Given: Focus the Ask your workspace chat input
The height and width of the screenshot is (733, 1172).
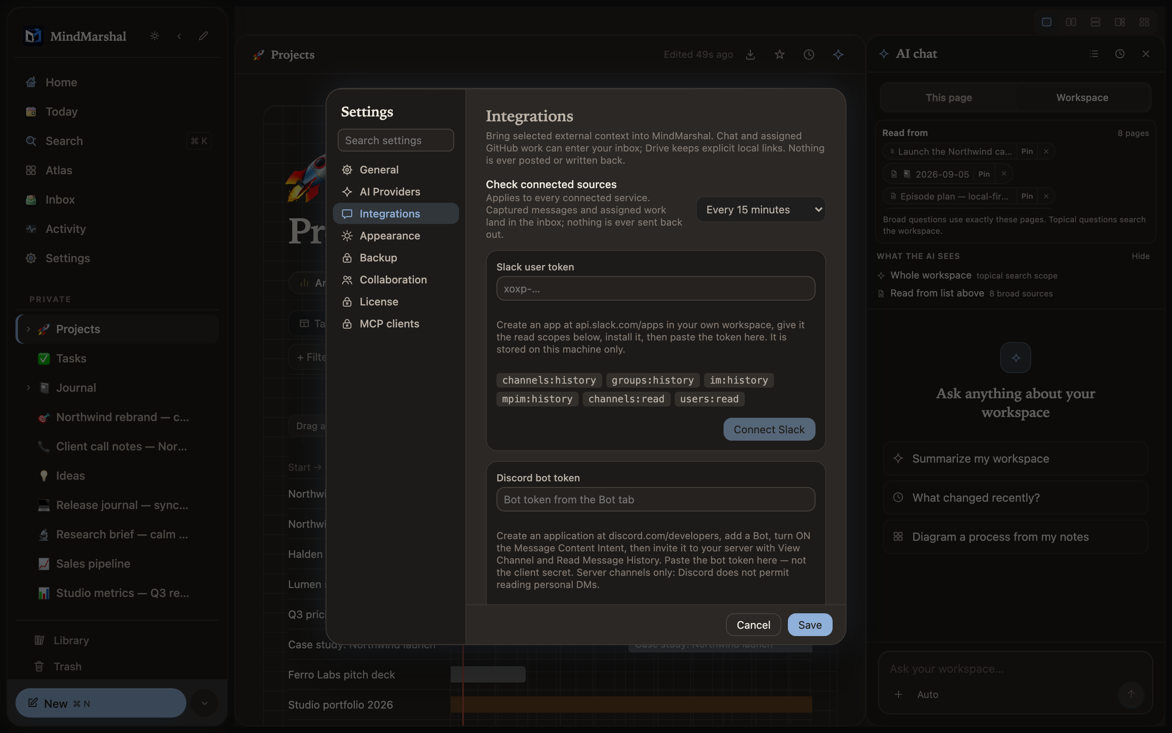Looking at the screenshot, I should point(1015,669).
